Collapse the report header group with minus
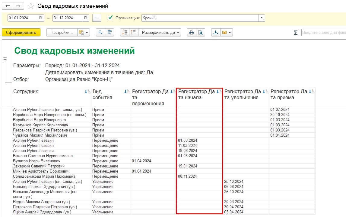The height and width of the screenshot is (217, 346). [x=5, y=60]
